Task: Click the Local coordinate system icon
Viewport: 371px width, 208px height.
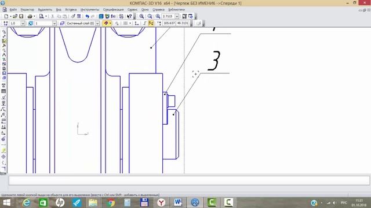Action: 137,23
